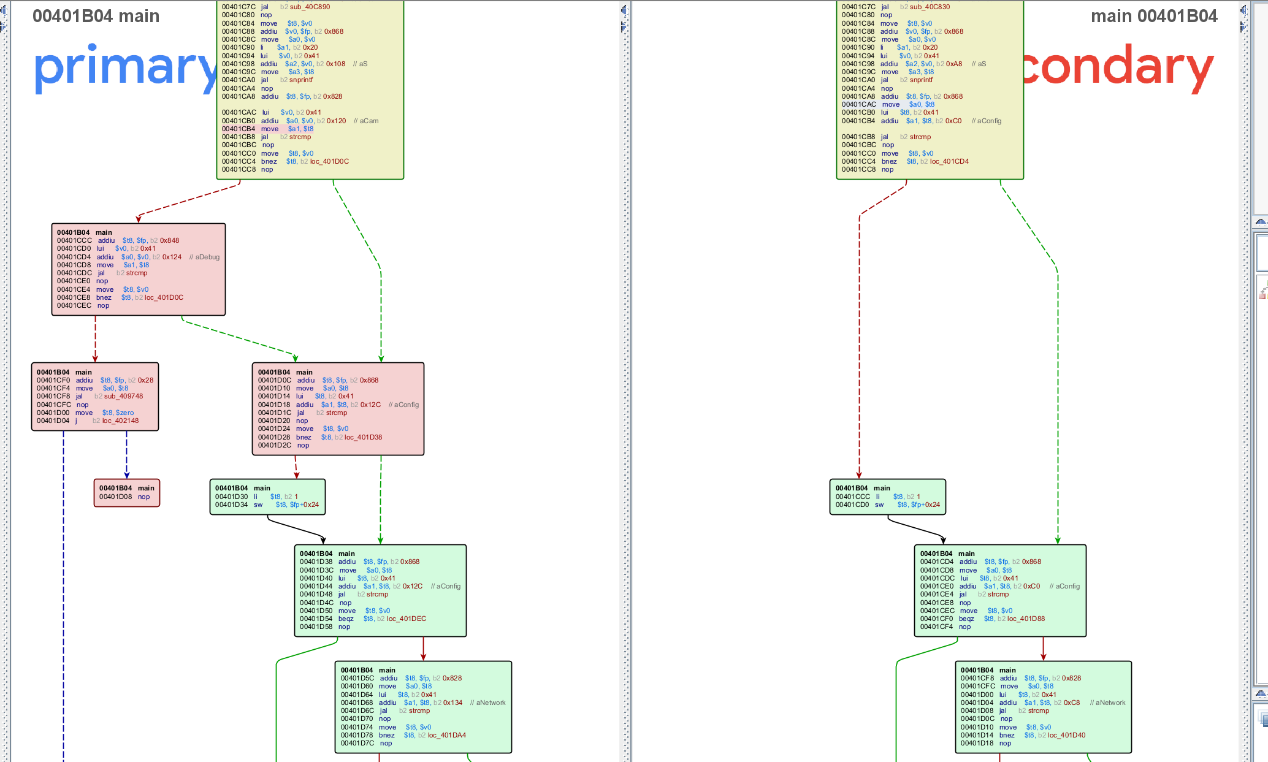This screenshot has height=762, width=1268.
Task: Select secondary green node at 00401CCC
Action: click(x=887, y=497)
